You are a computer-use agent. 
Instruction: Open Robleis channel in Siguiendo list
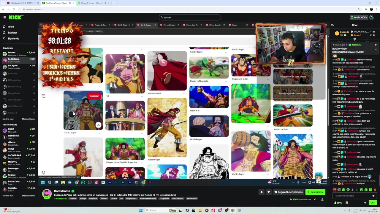(18, 53)
